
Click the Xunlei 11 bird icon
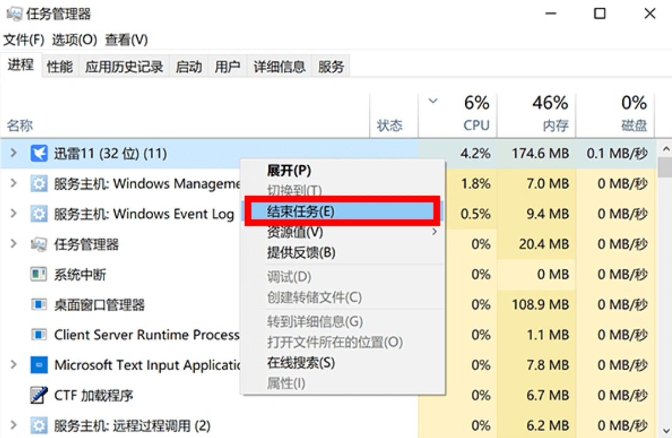39,153
